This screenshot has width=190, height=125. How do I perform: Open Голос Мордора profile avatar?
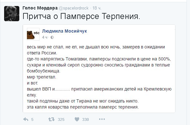(12, 14)
